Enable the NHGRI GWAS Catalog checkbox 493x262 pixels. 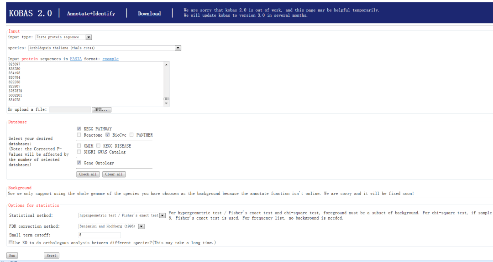79,152
